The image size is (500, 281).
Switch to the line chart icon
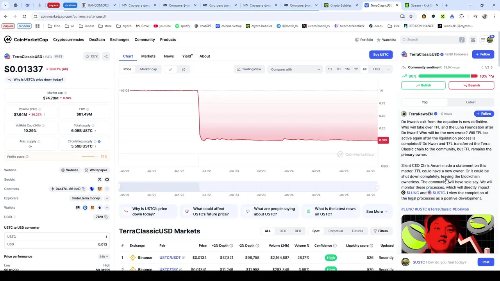point(170,69)
